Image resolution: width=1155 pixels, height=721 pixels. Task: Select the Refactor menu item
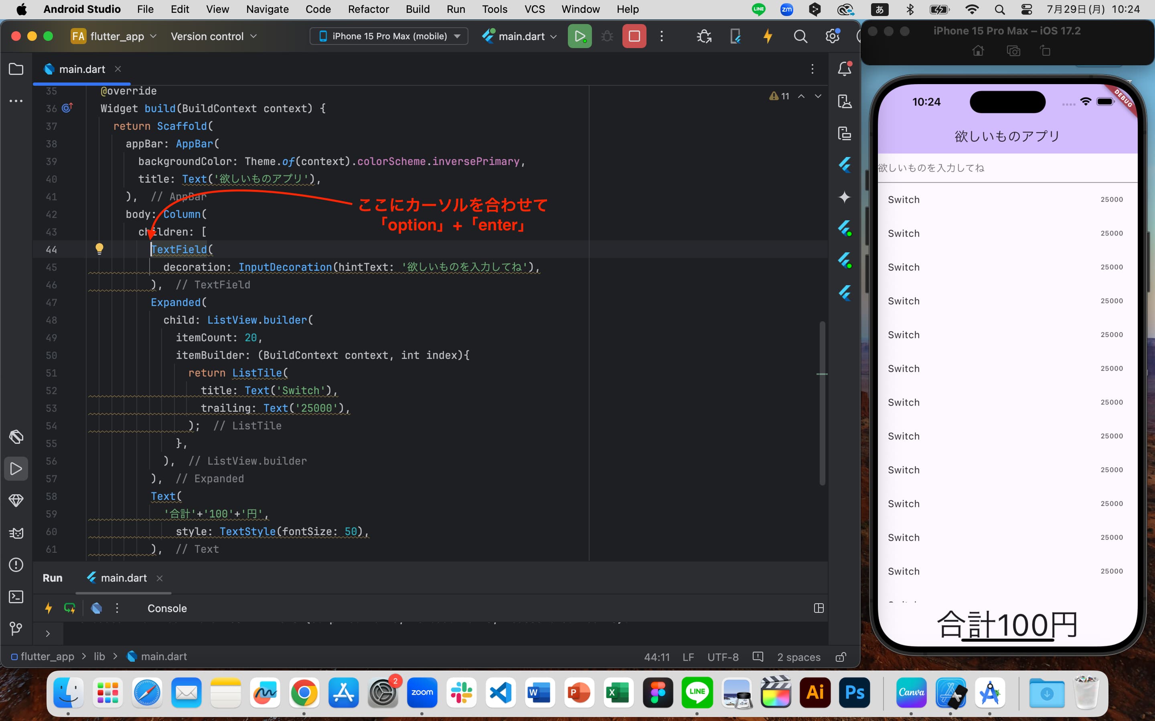pyautogui.click(x=366, y=9)
